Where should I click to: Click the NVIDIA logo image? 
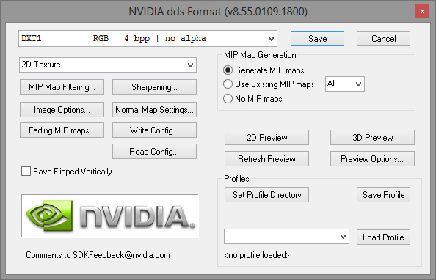click(110, 216)
